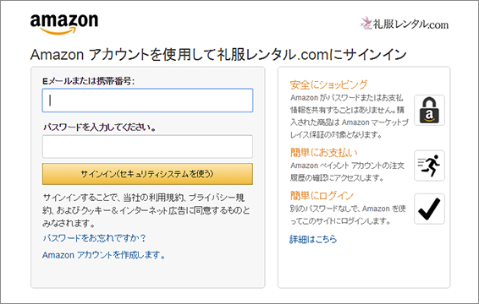
Task: Open the 詳細はこちら link
Action: [x=313, y=239]
